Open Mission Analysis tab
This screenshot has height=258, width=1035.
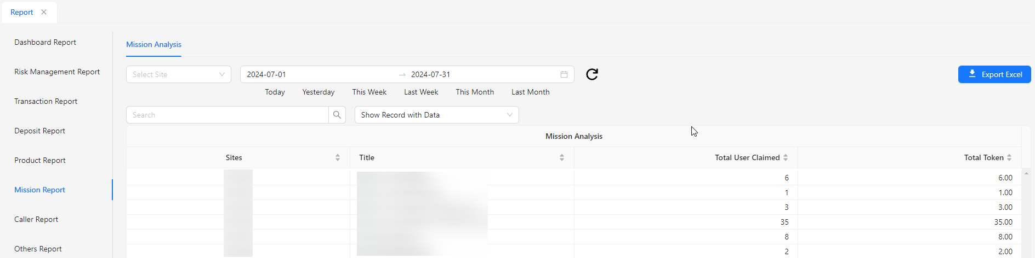click(x=153, y=44)
